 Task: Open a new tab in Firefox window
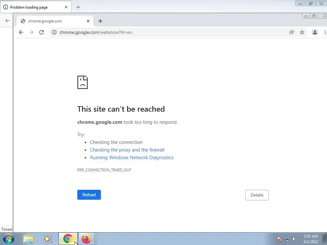point(78,7)
